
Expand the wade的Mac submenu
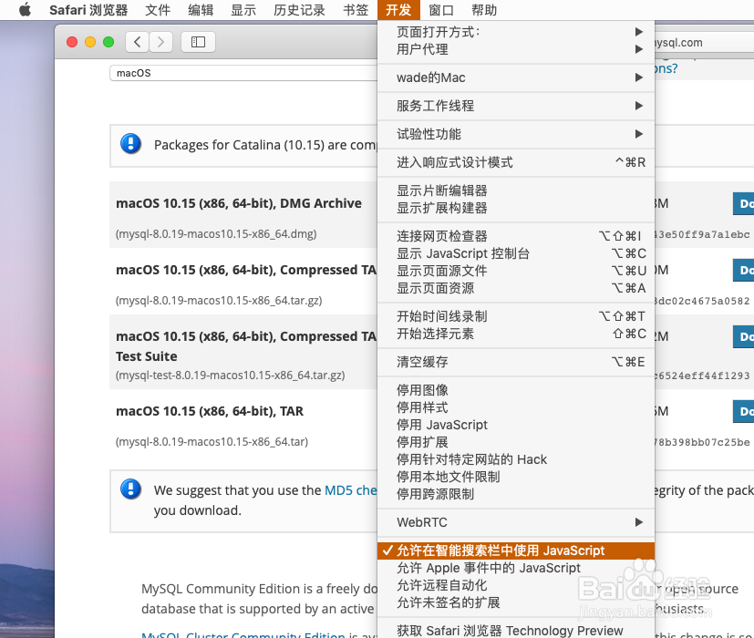tap(516, 77)
